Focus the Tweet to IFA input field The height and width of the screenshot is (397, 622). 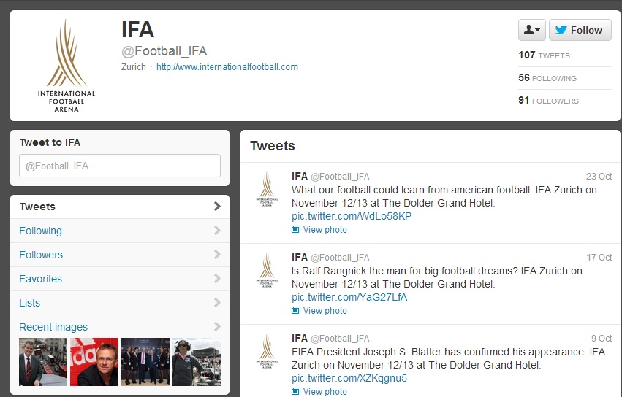click(x=120, y=166)
